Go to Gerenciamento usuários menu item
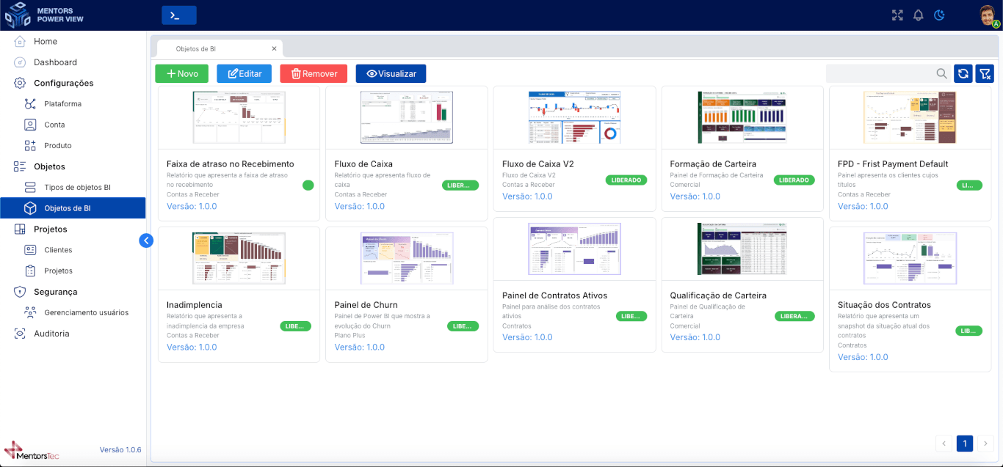The height and width of the screenshot is (467, 1003). pos(86,312)
